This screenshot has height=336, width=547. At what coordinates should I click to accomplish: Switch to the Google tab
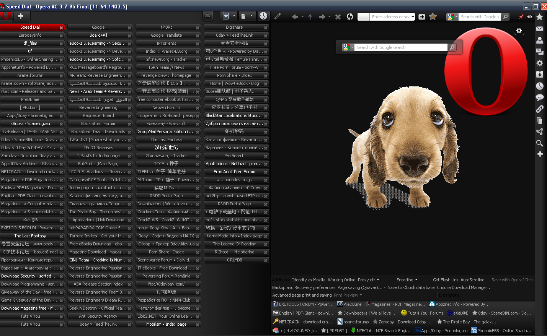(100, 28)
